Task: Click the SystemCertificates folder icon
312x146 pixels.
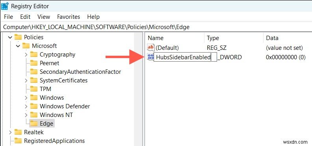Action: pyautogui.click(x=34, y=80)
